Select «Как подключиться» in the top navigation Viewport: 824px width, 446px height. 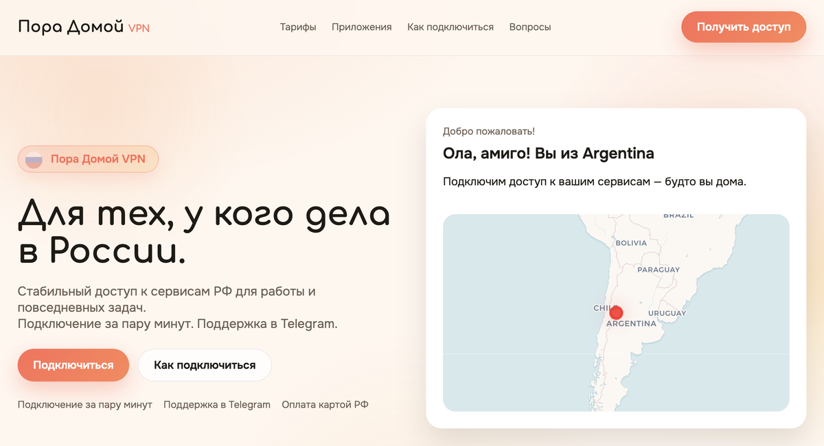pos(450,27)
